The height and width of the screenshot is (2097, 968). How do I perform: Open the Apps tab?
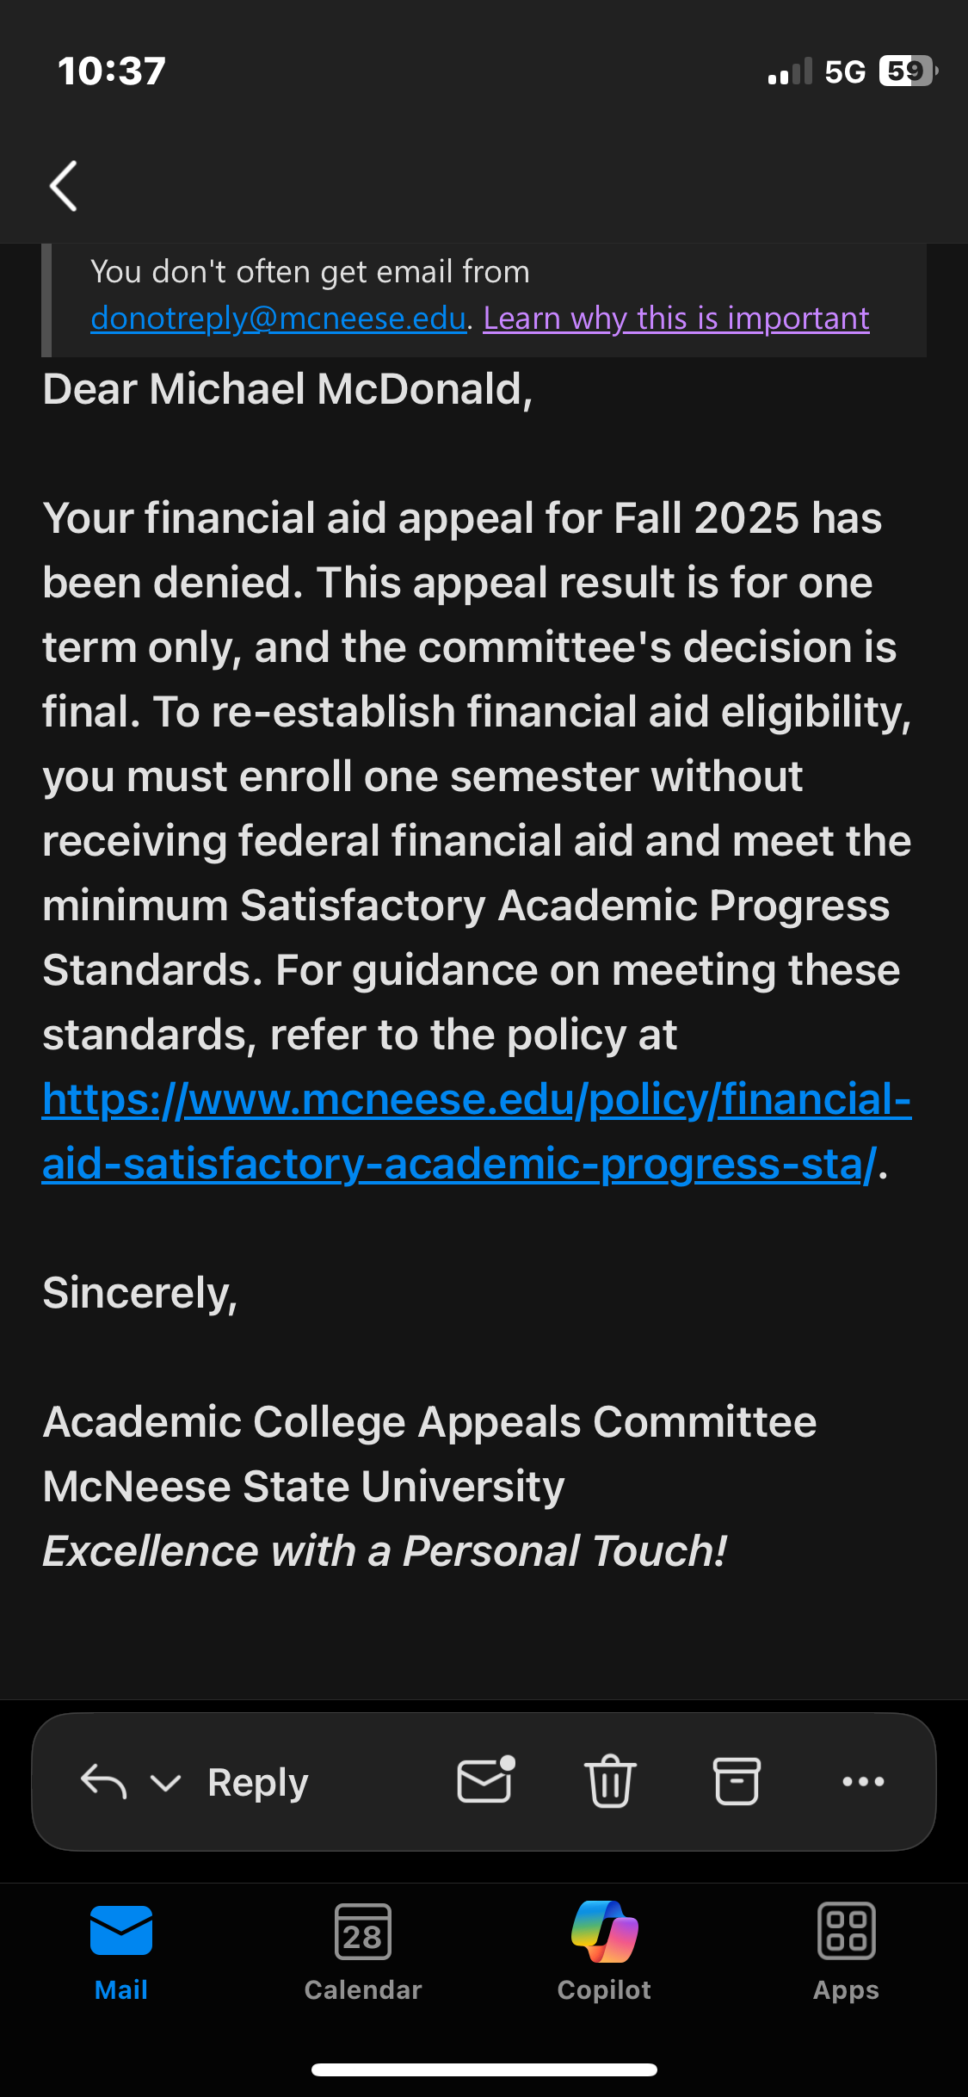point(846,1952)
